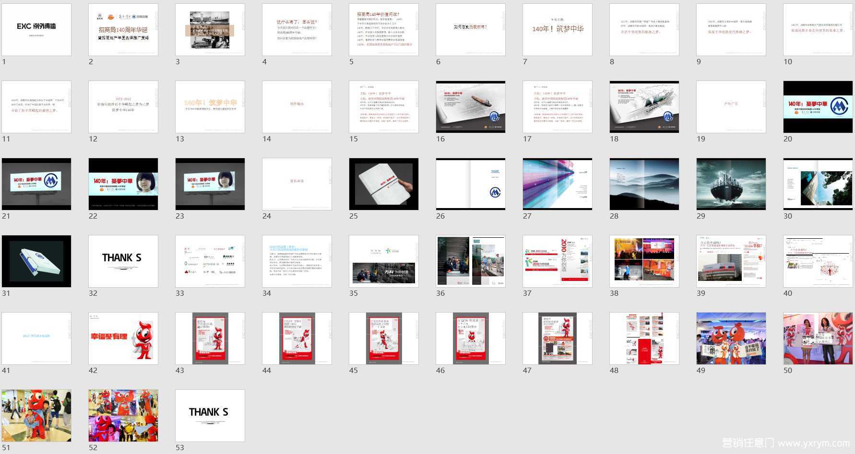Select slide 20 banner on black background
Viewport: 855px width, 454px height.
pyautogui.click(x=818, y=107)
